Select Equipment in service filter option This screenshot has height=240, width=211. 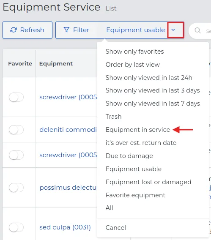point(138,130)
